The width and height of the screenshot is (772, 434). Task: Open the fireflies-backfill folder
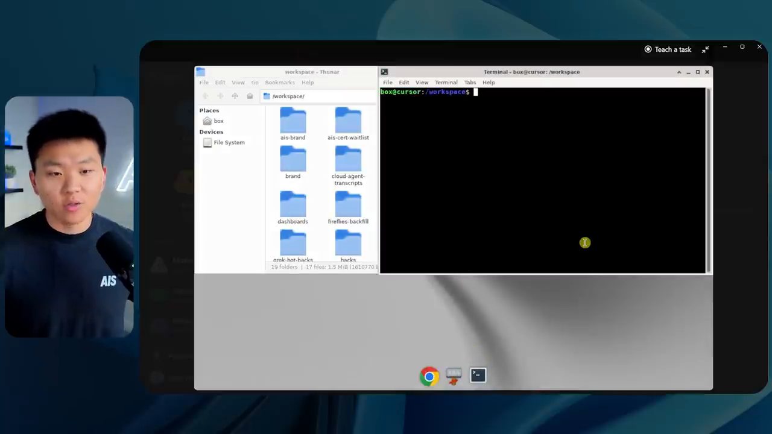tap(348, 207)
